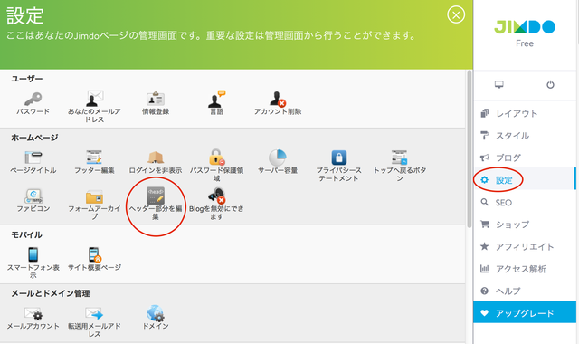This screenshot has height=344, width=579.
Task: Click the desktop preview monitor icon
Action: click(x=499, y=84)
